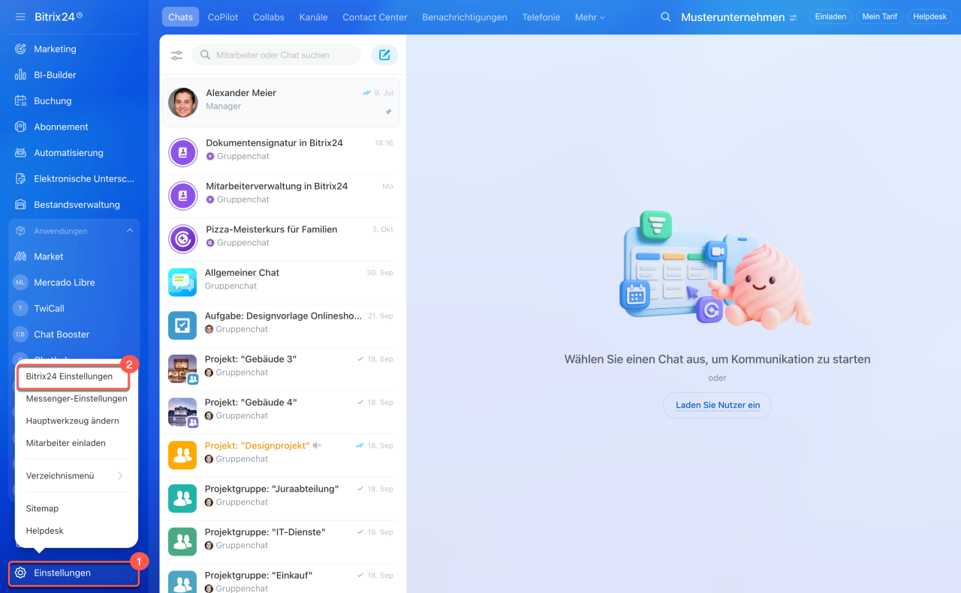
Task: Click the Einstellungen gear in the sidebar
Action: point(20,573)
